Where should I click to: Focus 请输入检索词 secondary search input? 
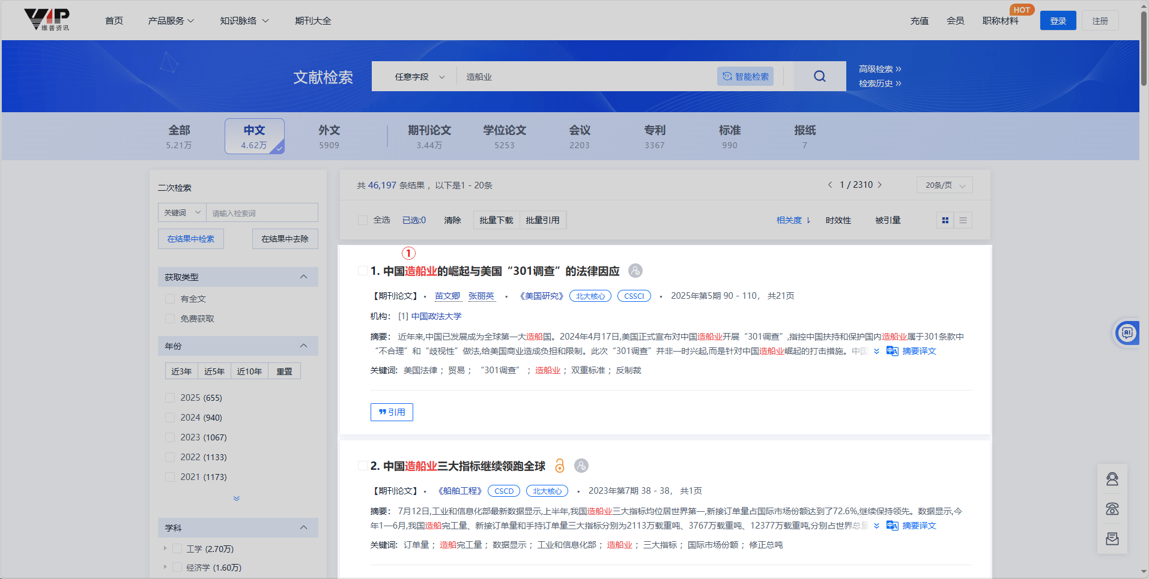point(262,212)
